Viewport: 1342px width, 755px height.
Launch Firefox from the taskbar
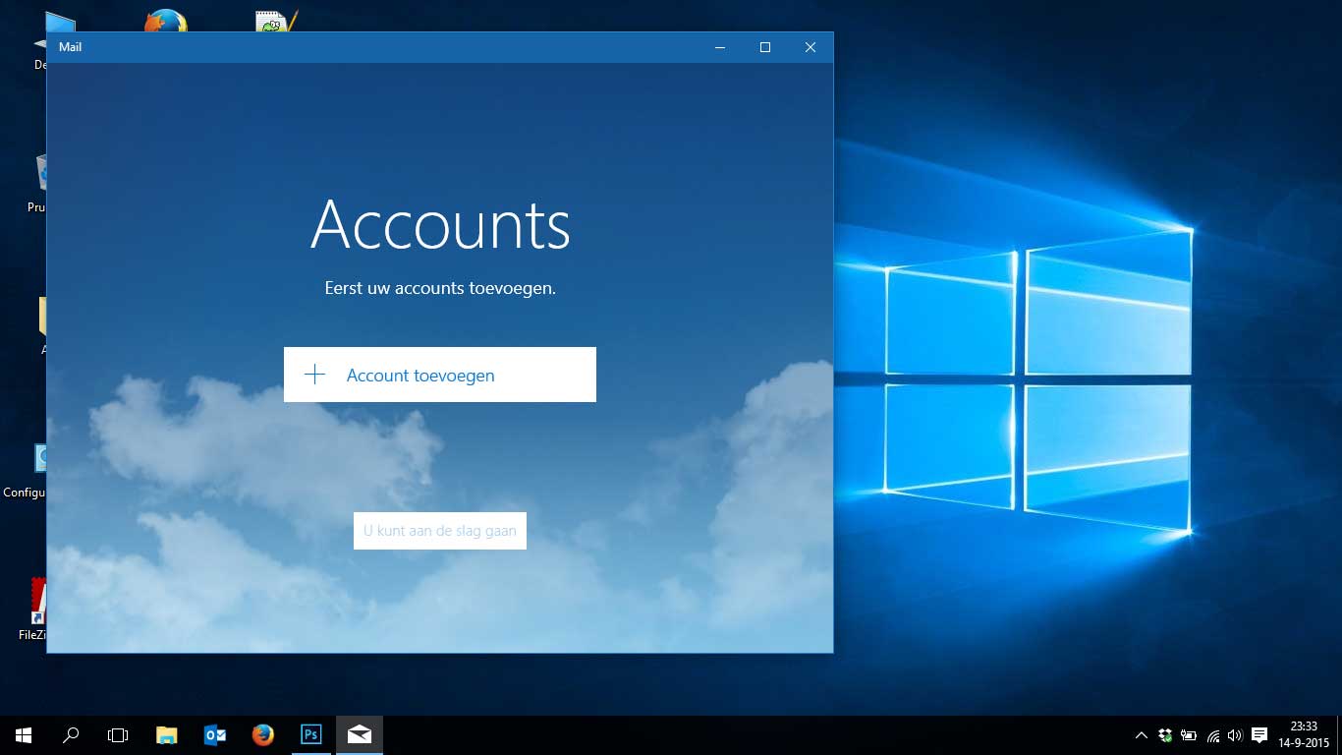262,735
